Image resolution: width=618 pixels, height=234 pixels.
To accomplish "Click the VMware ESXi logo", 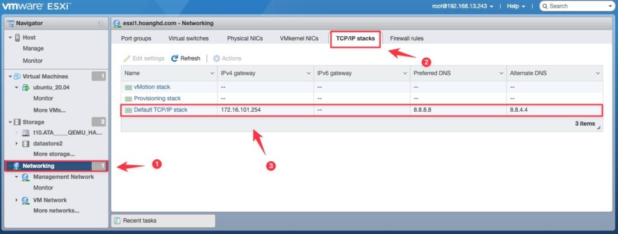I will coord(36,7).
